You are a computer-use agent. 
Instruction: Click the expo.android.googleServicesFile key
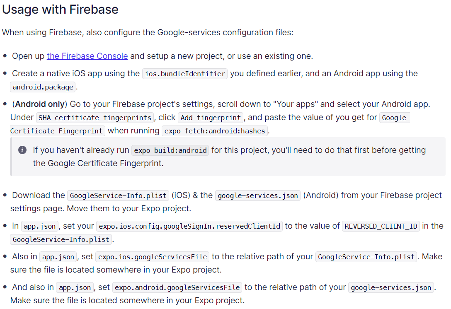click(177, 288)
